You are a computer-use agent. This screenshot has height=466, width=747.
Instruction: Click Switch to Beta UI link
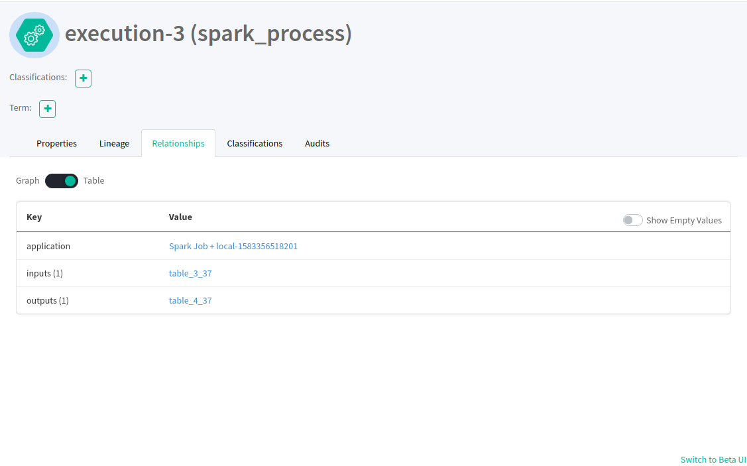point(713,459)
